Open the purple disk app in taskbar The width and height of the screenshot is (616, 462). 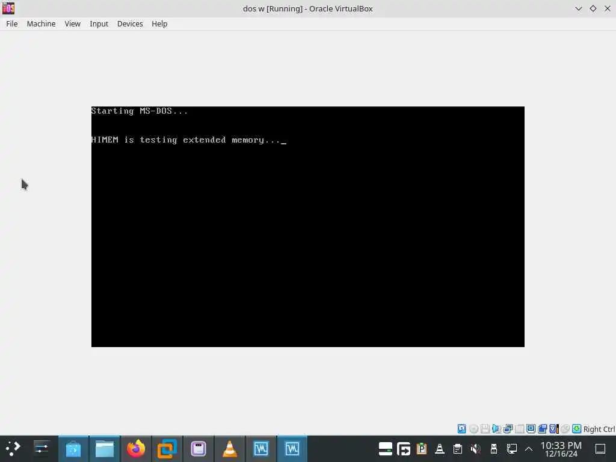(x=199, y=449)
